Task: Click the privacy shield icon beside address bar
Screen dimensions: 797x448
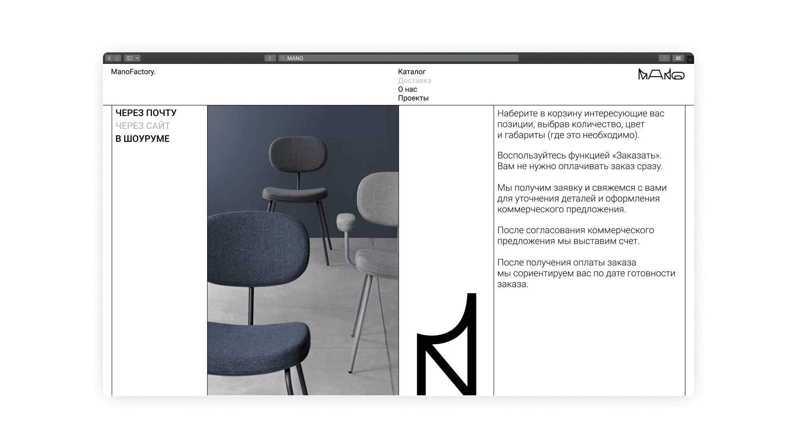Action: 270,58
